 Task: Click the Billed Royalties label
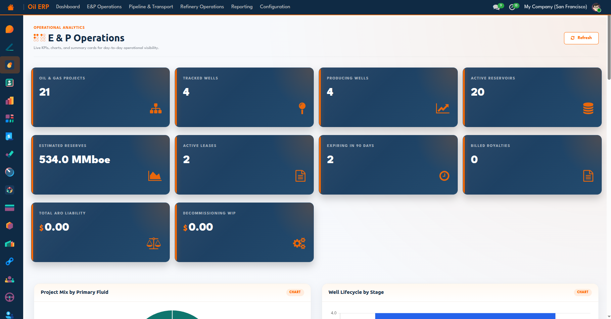click(490, 146)
